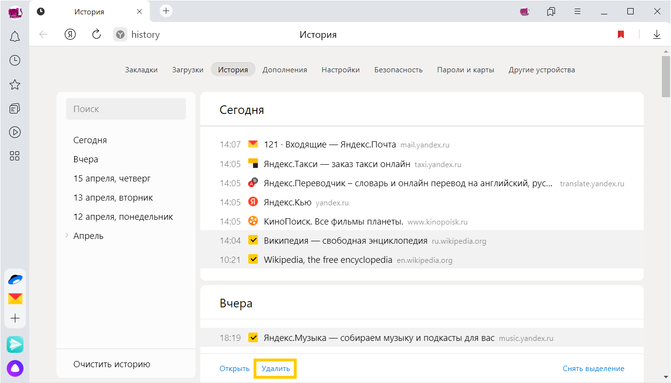Open the КиноПоиск history entry

[x=334, y=222]
